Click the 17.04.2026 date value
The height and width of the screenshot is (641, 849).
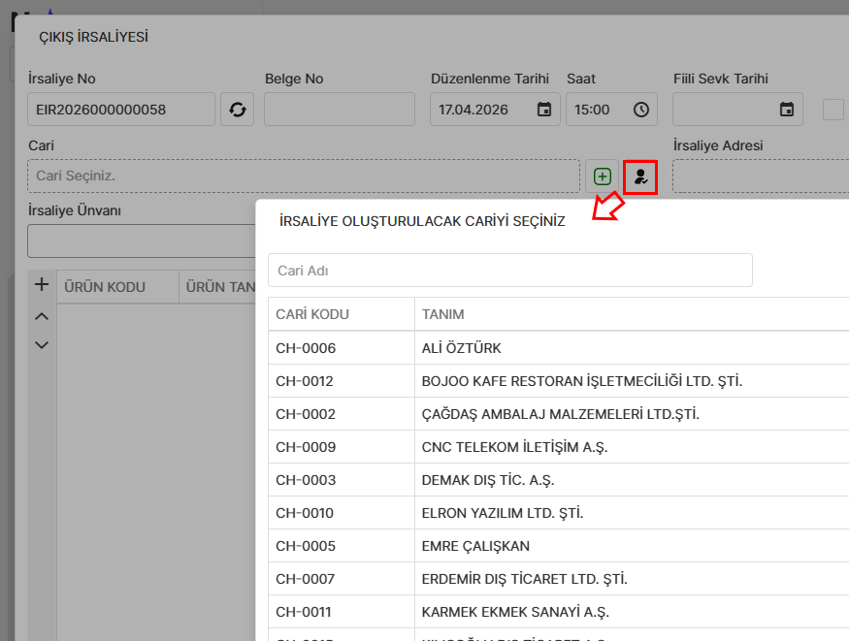point(473,110)
